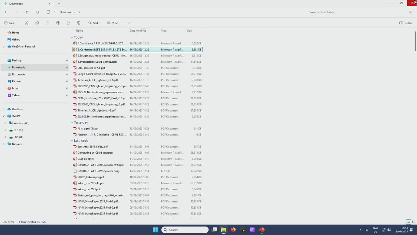Image resolution: width=417 pixels, height=235 pixels.
Task: Go up one folder level arrow
Action: point(27,12)
